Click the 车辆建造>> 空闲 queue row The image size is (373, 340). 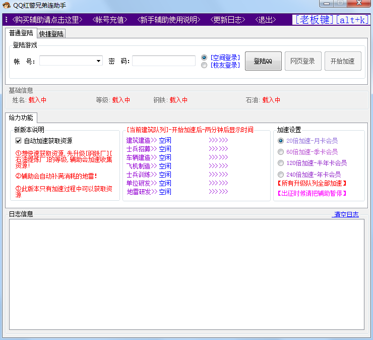coord(149,157)
